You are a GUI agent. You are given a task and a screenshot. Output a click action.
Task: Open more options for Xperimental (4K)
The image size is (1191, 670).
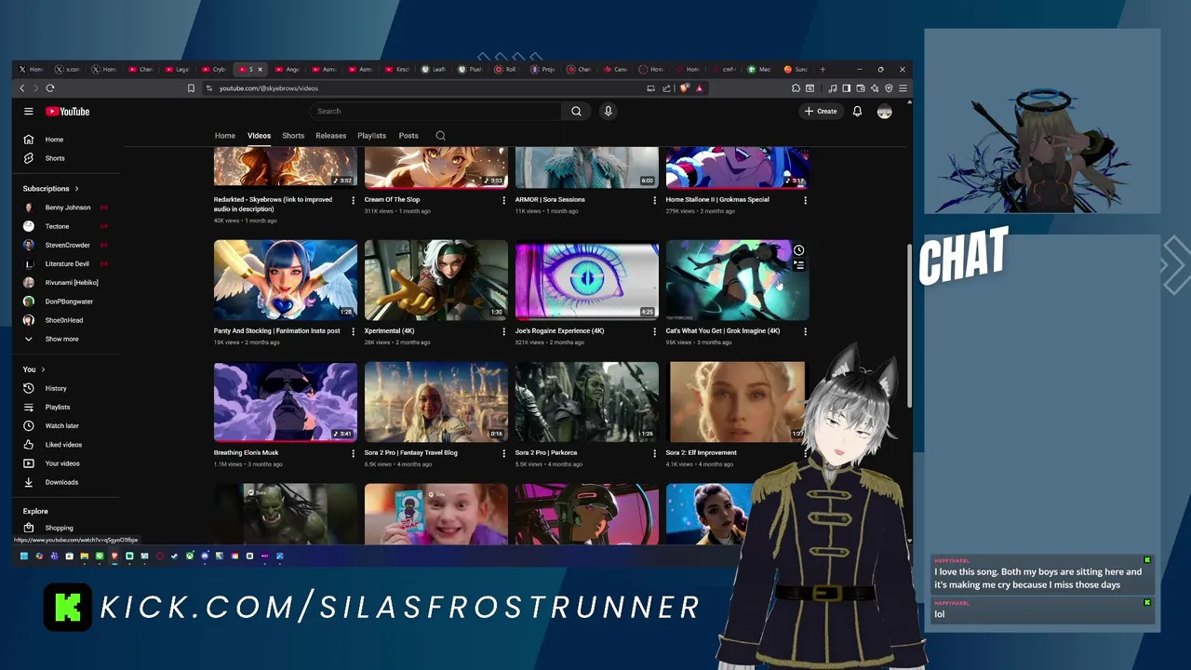tap(503, 331)
